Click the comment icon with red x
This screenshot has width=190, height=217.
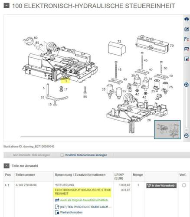pyautogui.click(x=187, y=49)
